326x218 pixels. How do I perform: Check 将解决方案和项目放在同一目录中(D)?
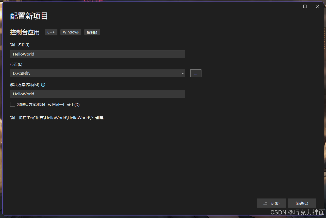tap(12, 104)
